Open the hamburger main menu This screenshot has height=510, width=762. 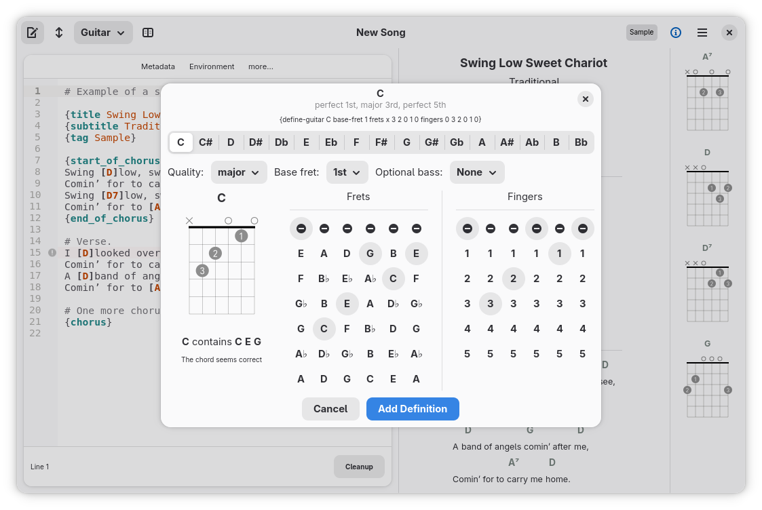[x=702, y=33]
